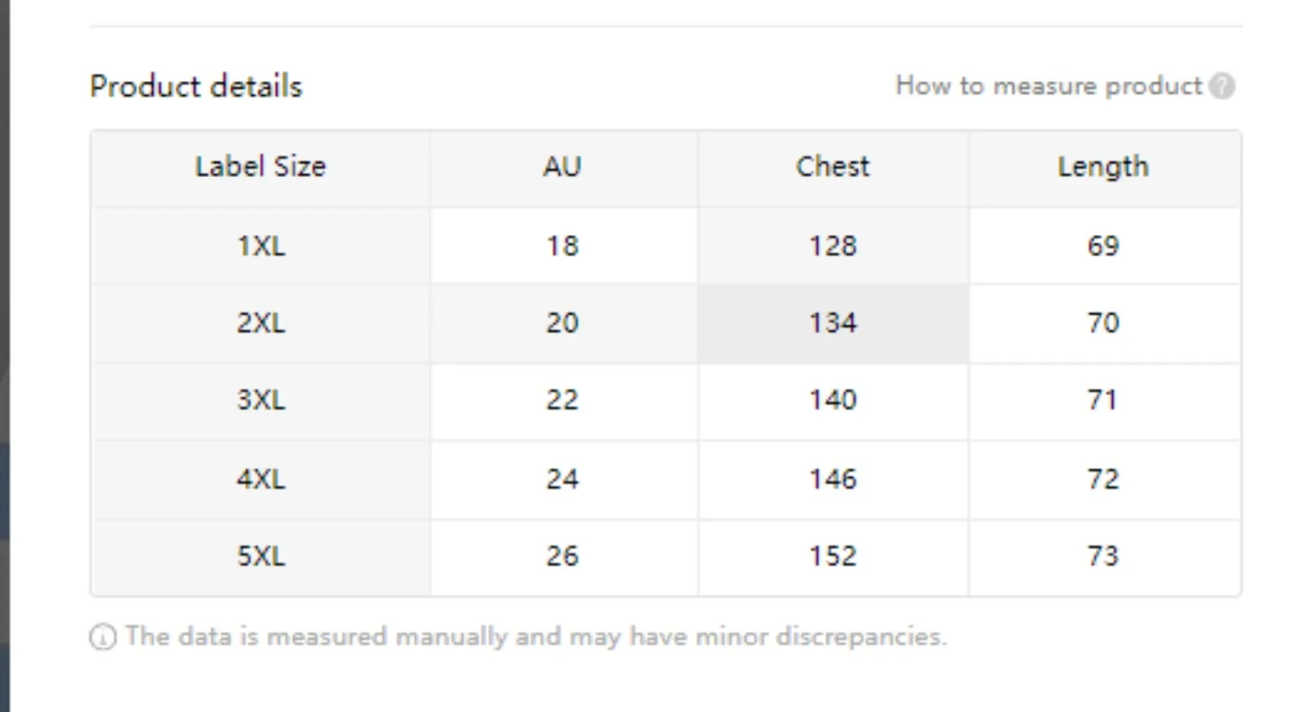Click the question mark help icon
The image size is (1290, 712).
tap(1223, 86)
